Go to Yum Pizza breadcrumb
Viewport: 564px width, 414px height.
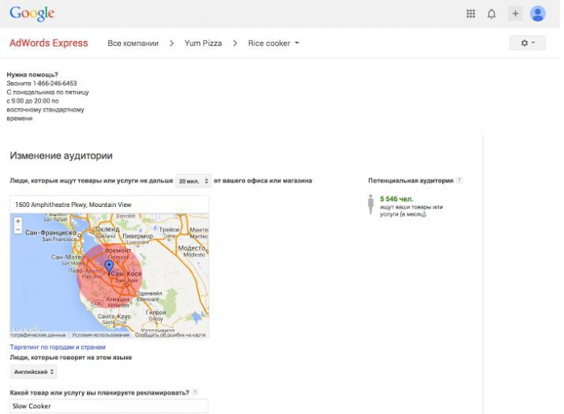[203, 43]
